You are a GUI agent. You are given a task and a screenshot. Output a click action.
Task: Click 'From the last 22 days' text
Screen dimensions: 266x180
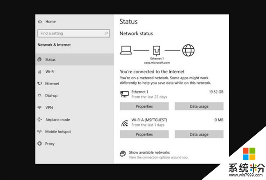pos(149,97)
